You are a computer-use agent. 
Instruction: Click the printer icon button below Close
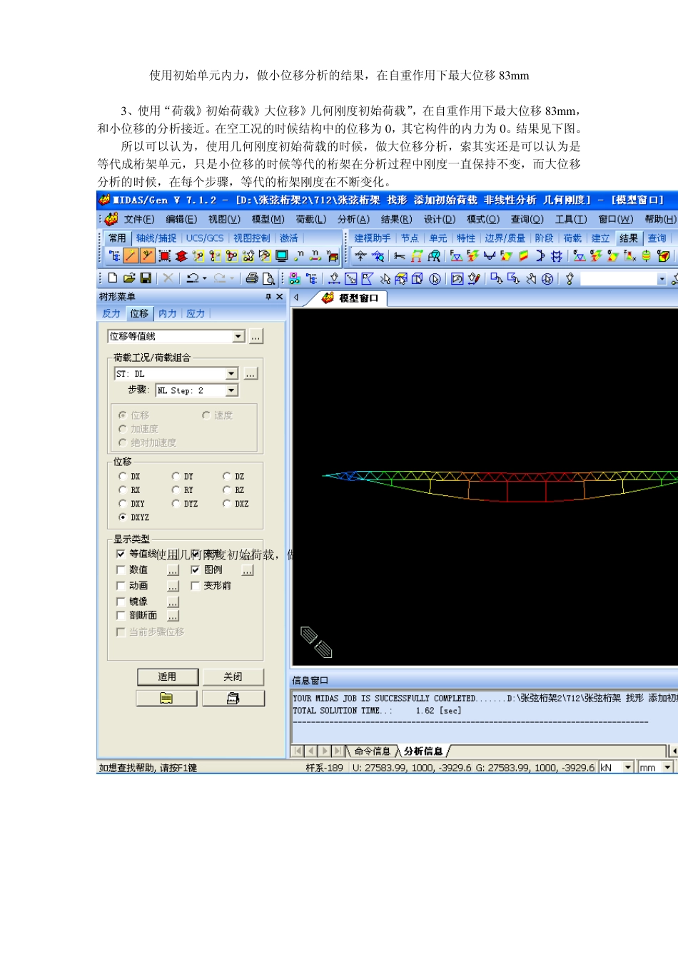[233, 698]
